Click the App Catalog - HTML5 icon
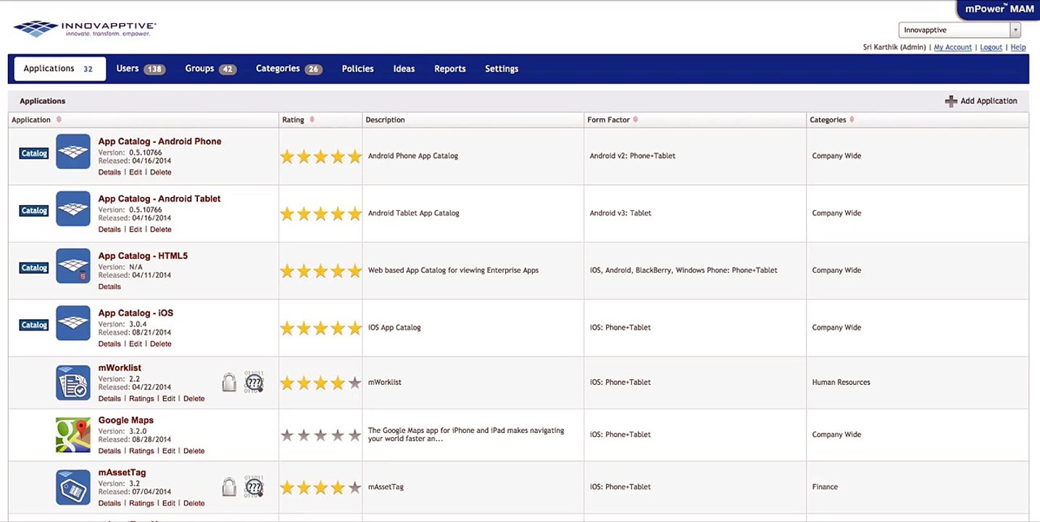The height and width of the screenshot is (522, 1040). click(73, 266)
